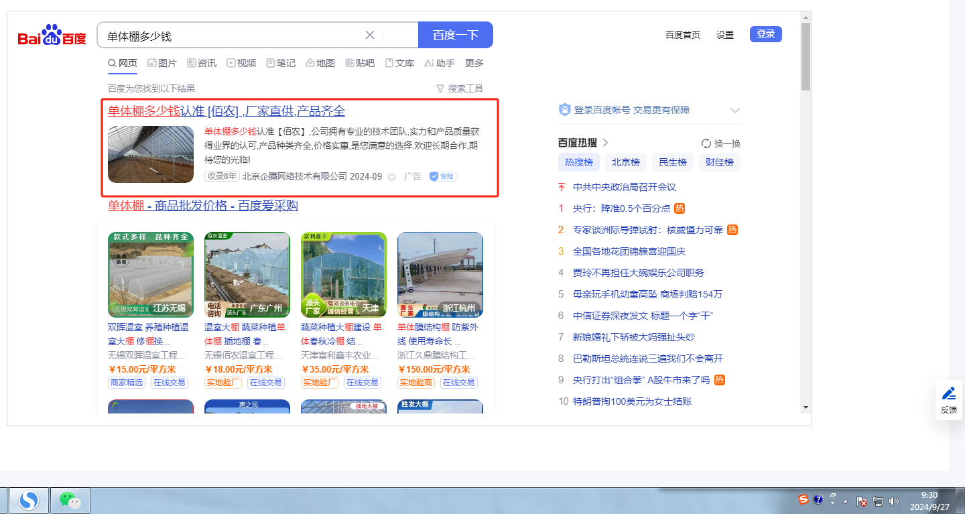Open product title 温室大棚 蔬菜种植单体棚

click(245, 334)
